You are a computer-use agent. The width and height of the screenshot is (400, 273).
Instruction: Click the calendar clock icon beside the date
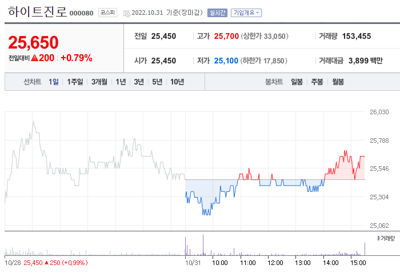126,13
